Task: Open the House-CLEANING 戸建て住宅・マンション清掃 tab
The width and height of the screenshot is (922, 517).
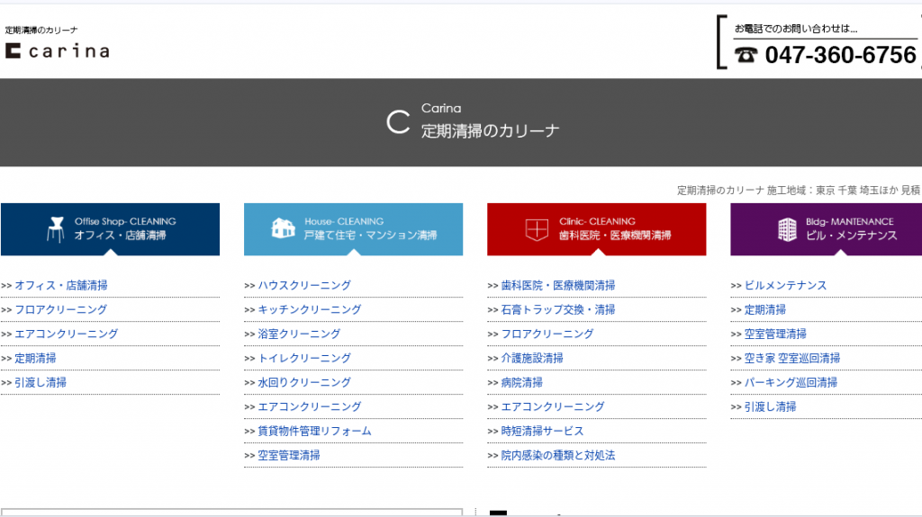Action: click(x=353, y=229)
